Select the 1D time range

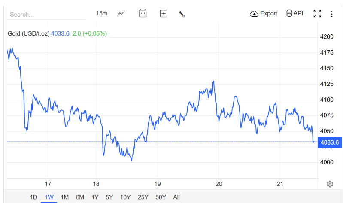(33, 197)
